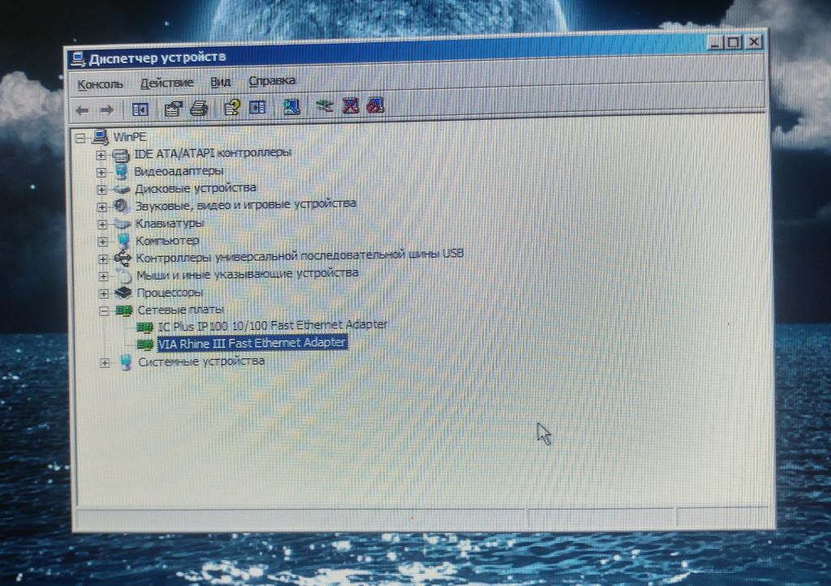Select Звуковые, видео и игровые устройства label

(x=245, y=204)
